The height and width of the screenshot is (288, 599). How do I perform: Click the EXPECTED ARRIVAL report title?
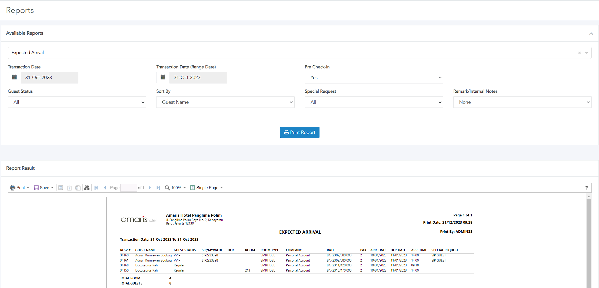tap(300, 232)
